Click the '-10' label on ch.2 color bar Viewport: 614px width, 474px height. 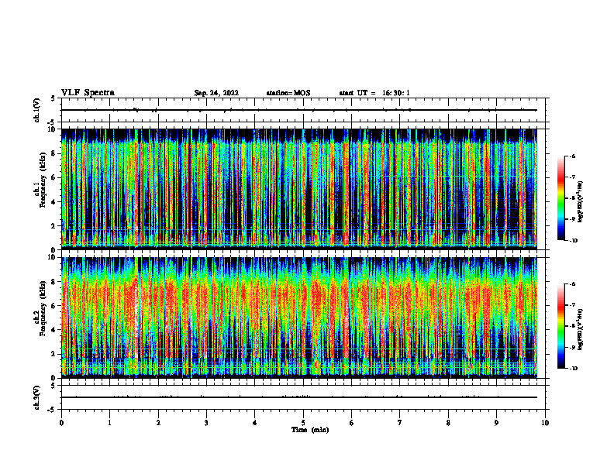(x=574, y=369)
